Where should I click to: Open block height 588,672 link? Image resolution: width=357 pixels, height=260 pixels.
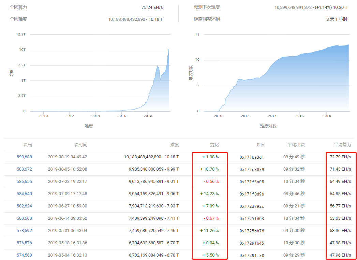[24, 169]
